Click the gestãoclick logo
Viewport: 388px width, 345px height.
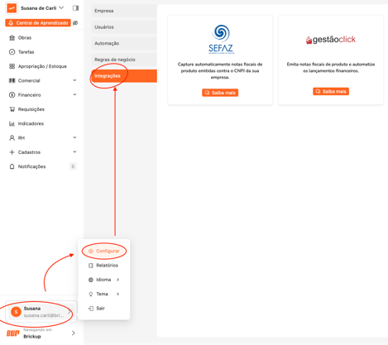pos(331,40)
